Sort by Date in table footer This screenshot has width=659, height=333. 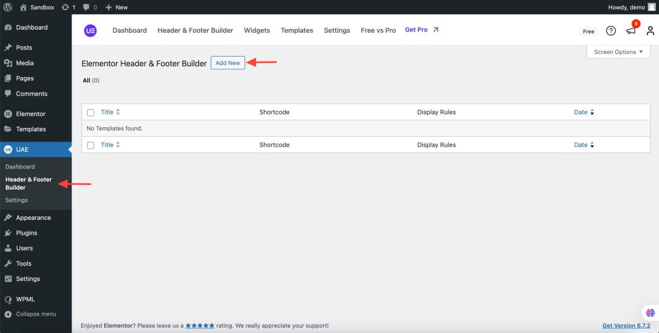(584, 145)
